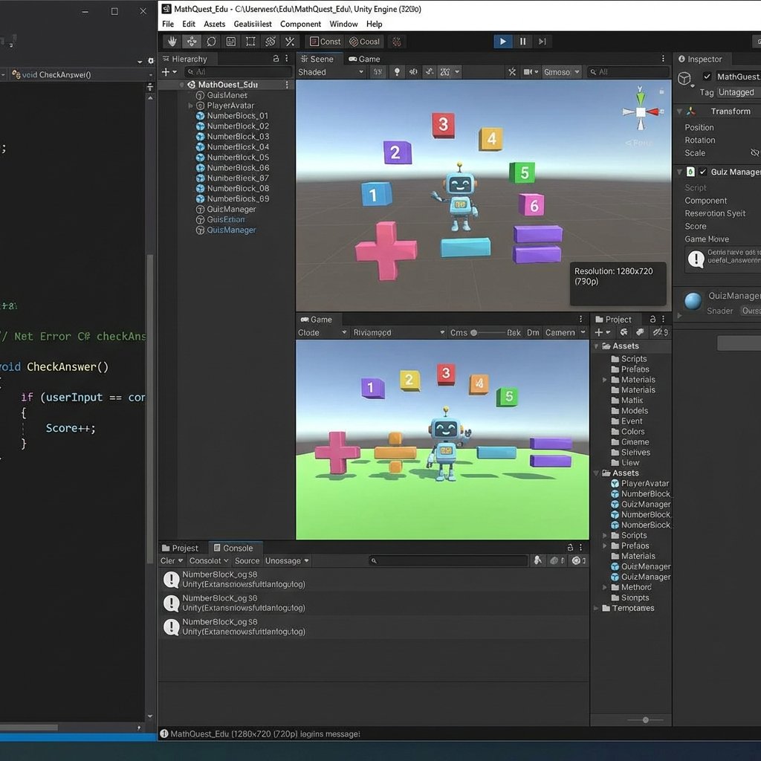
Task: Lock the Hierarchy panel with the padlock icon
Action: [276, 59]
